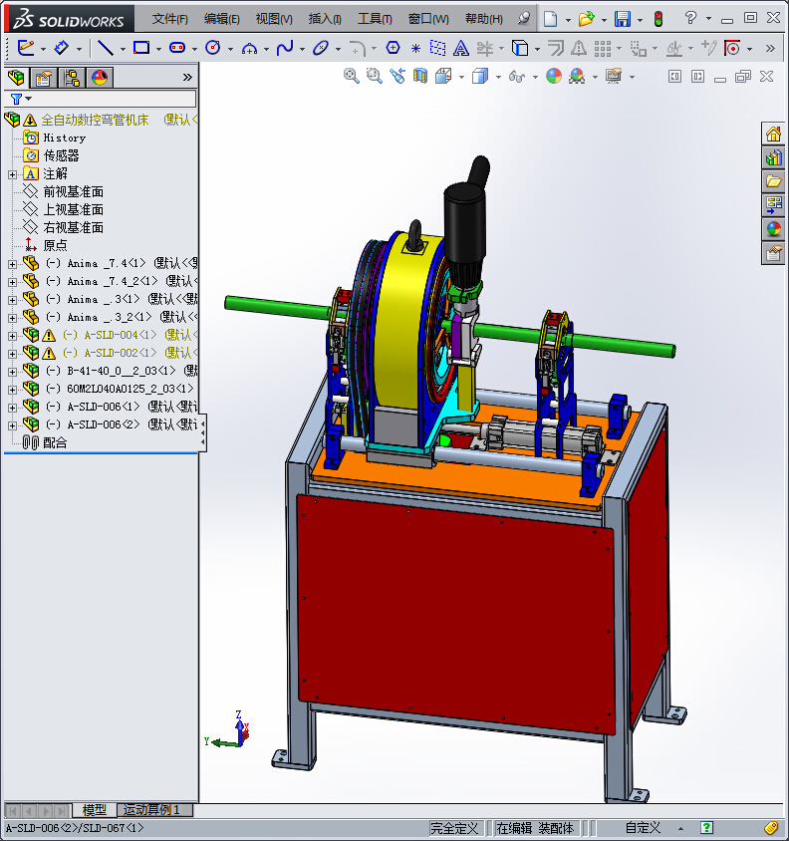The width and height of the screenshot is (789, 841).
Task: Expand the A-SLD-002<1> component
Action: (x=12, y=354)
